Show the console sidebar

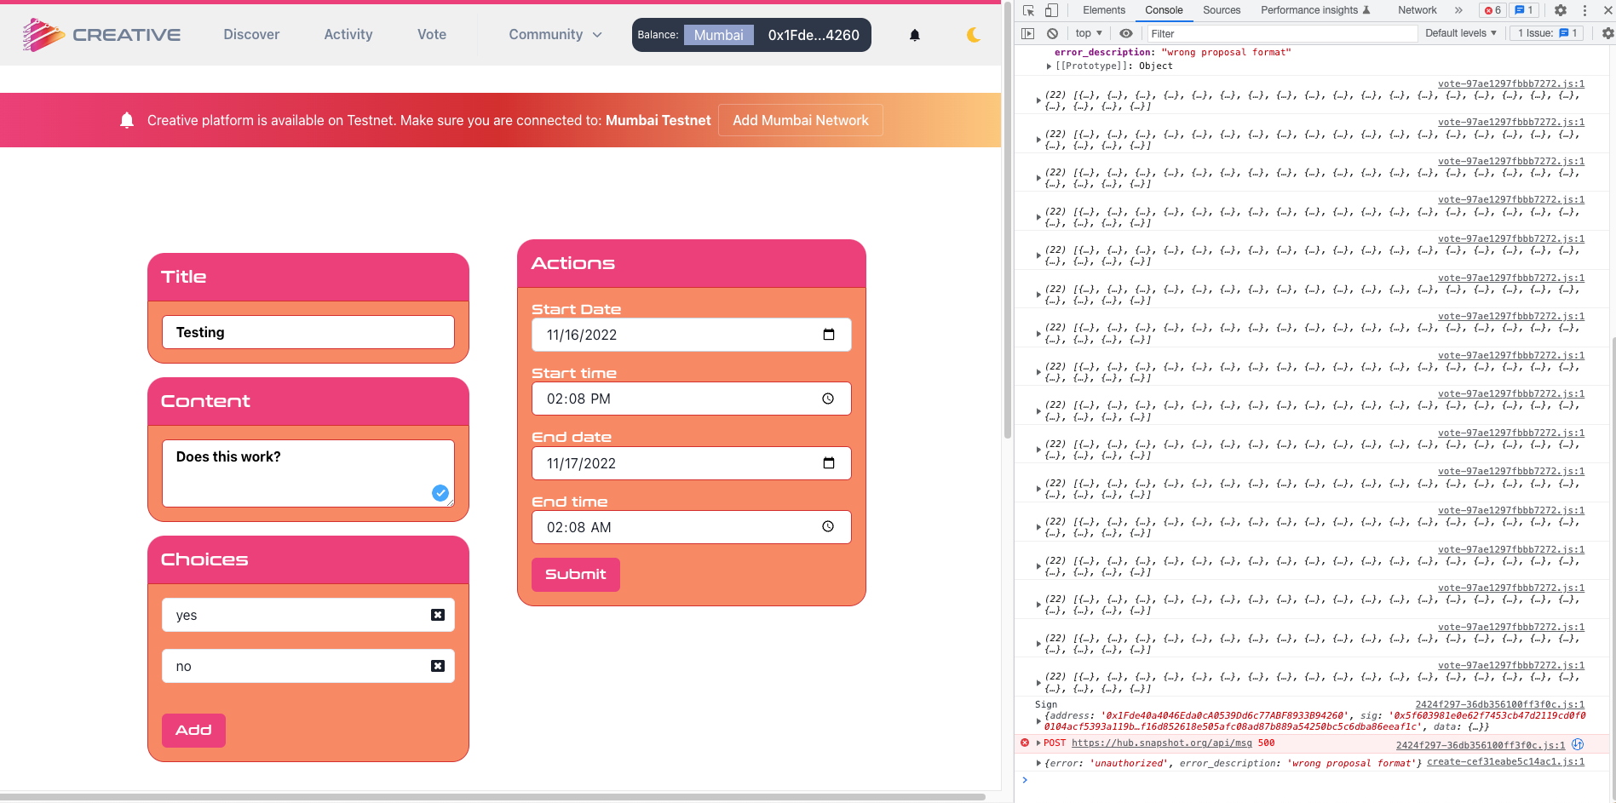click(x=1028, y=33)
